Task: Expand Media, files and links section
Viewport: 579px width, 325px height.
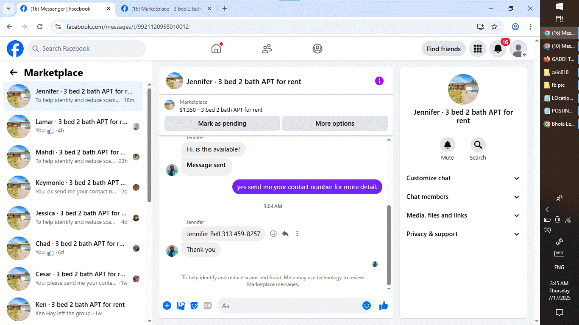Action: pos(463,215)
